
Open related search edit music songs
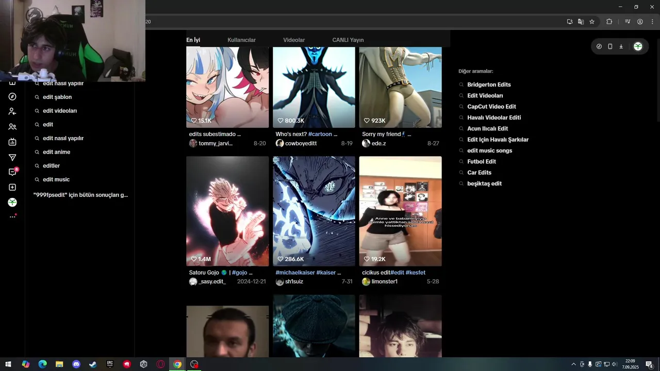[x=489, y=150]
